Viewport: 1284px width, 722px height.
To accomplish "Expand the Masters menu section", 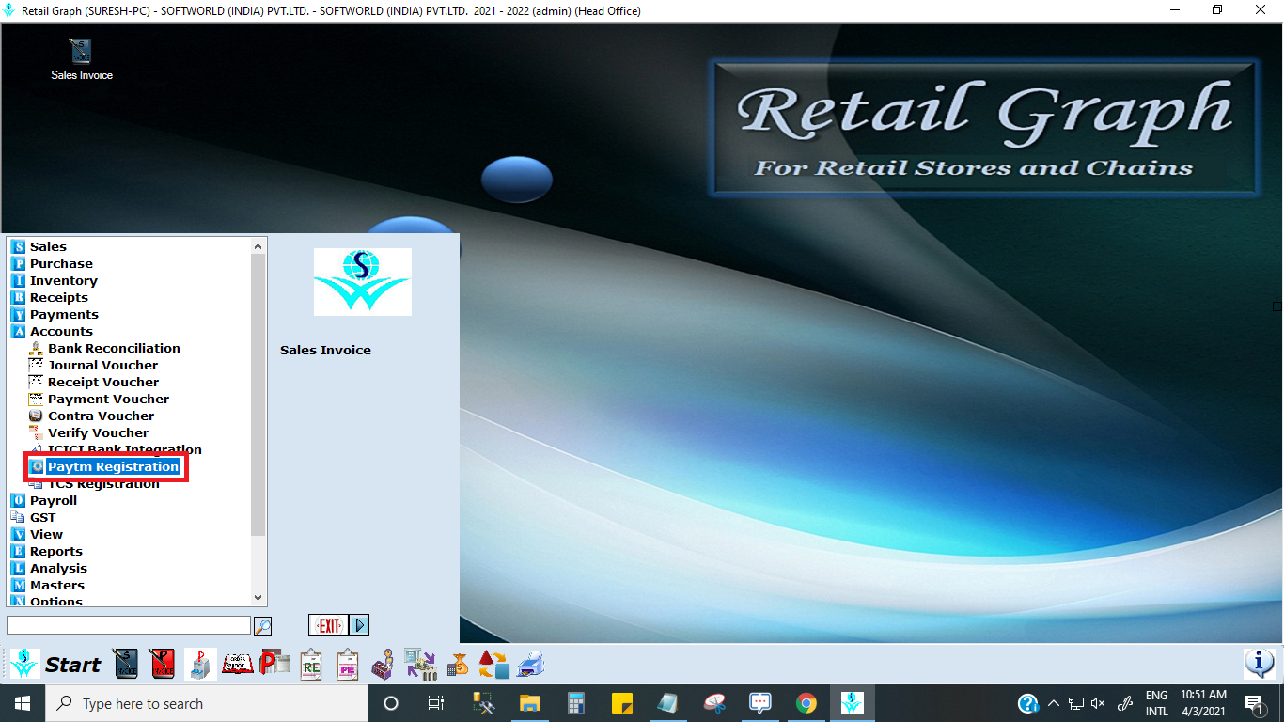I will 56,585.
